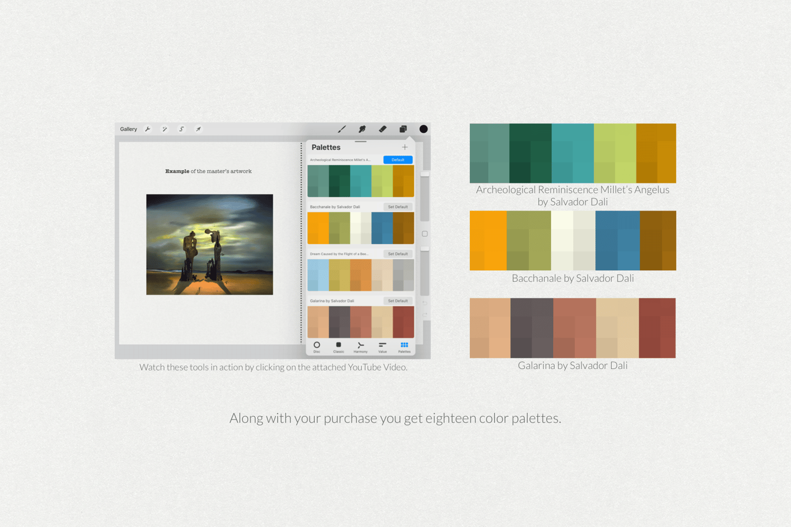Switch to the Disc color tab
Screen dimensions: 791x527
click(317, 347)
